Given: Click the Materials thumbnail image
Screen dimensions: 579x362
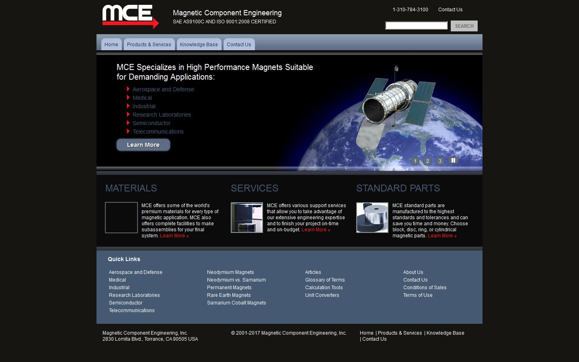Looking at the screenshot, I should point(121,218).
